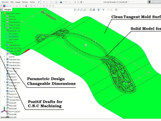
Task: Expand the Çizim6 sketch node
Action: pyautogui.click(x=4, y=56)
